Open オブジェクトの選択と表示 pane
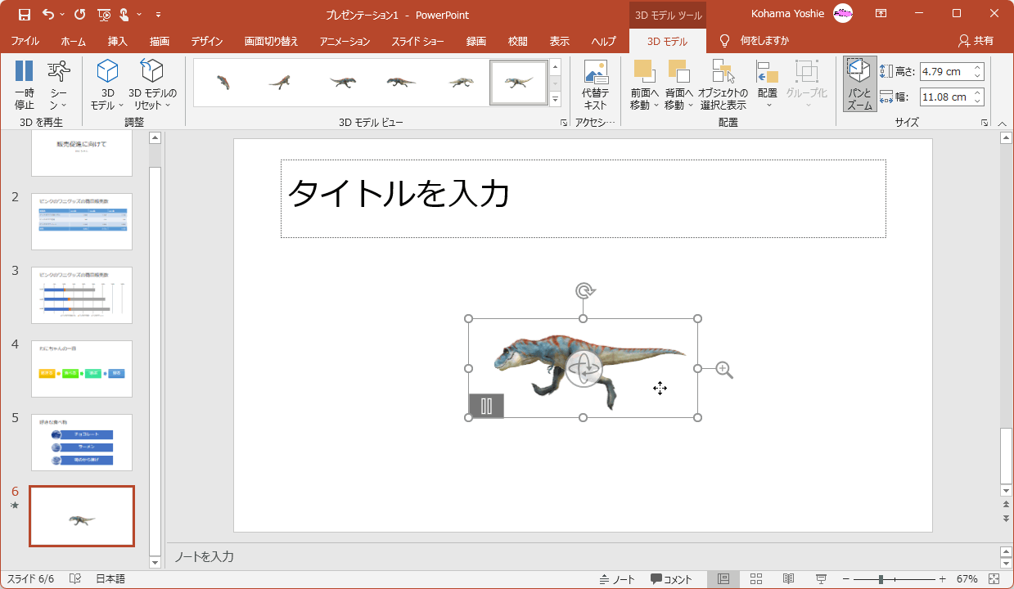1014x589 pixels. (723, 85)
